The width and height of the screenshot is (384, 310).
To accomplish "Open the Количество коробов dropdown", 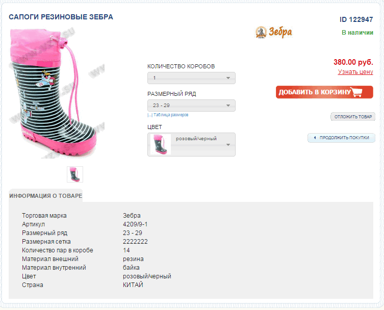I will point(191,79).
